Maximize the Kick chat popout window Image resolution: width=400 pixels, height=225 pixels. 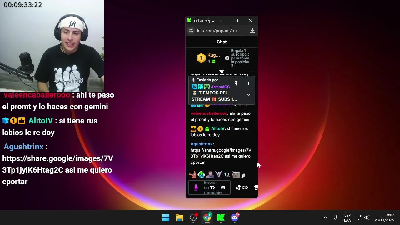[x=236, y=21]
